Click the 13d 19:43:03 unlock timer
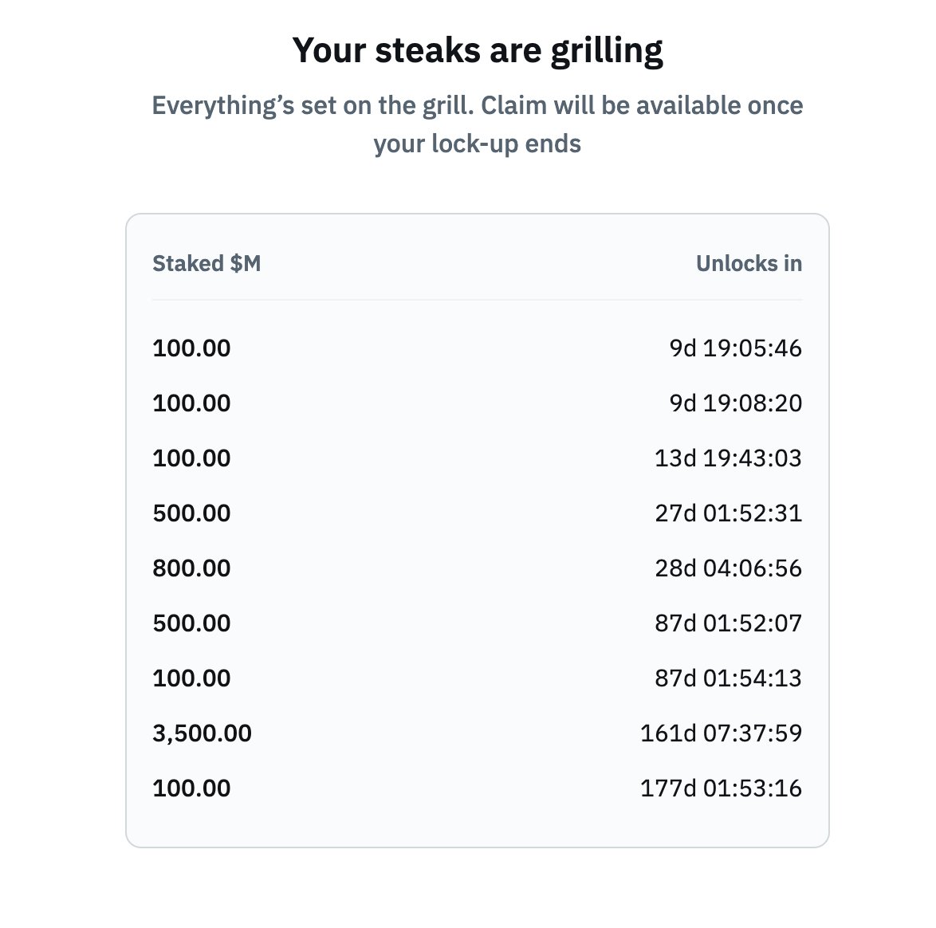Viewport: 936px width, 928px height. [x=728, y=458]
